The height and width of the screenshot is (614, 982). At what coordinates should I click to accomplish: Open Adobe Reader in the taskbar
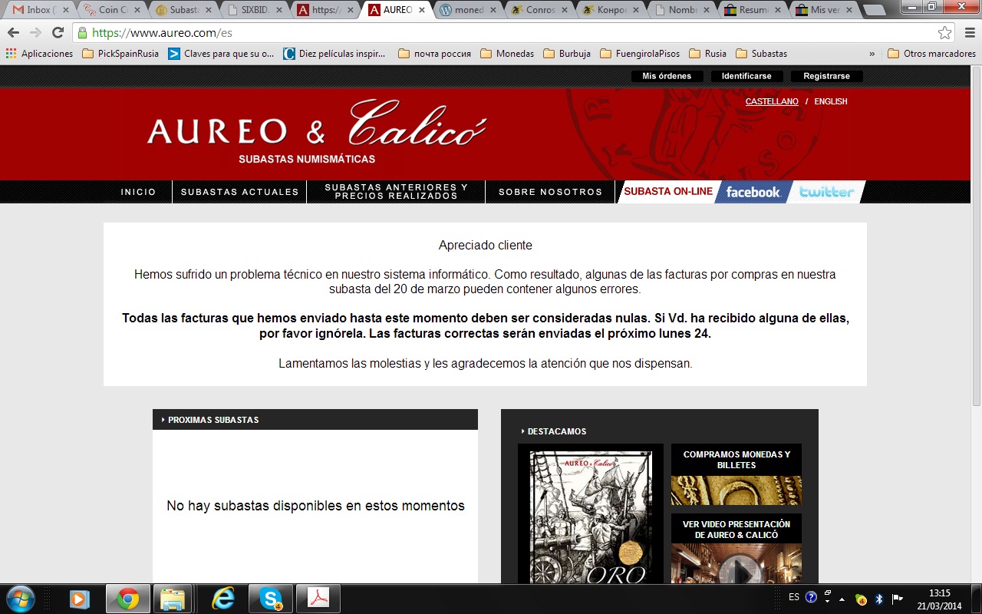(318, 599)
